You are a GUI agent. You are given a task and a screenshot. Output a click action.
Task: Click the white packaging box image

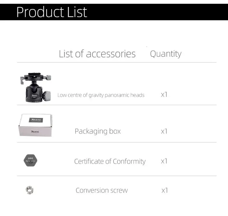point(35,125)
